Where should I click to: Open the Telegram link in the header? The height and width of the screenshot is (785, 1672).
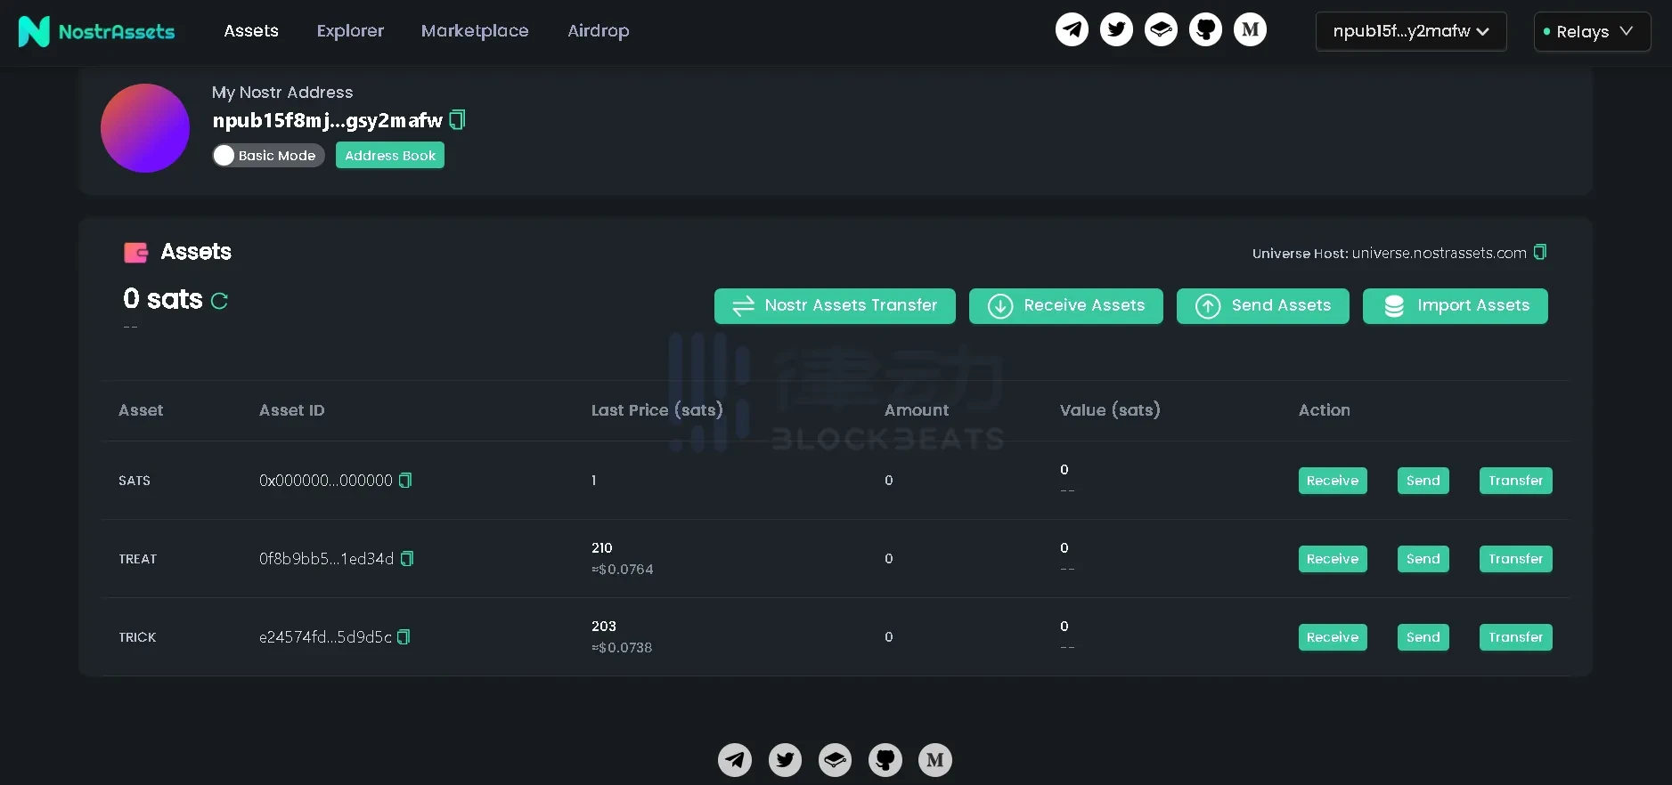tap(1072, 29)
